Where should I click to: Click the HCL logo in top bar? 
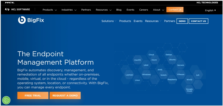[10, 2]
